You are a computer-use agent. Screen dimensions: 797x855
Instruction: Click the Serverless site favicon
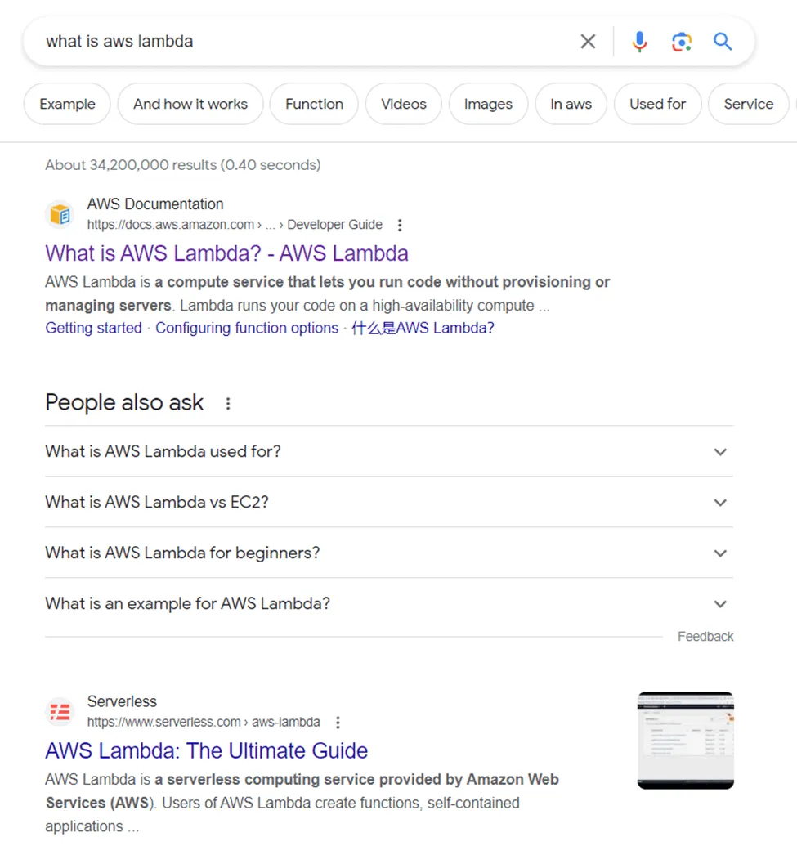click(x=60, y=711)
